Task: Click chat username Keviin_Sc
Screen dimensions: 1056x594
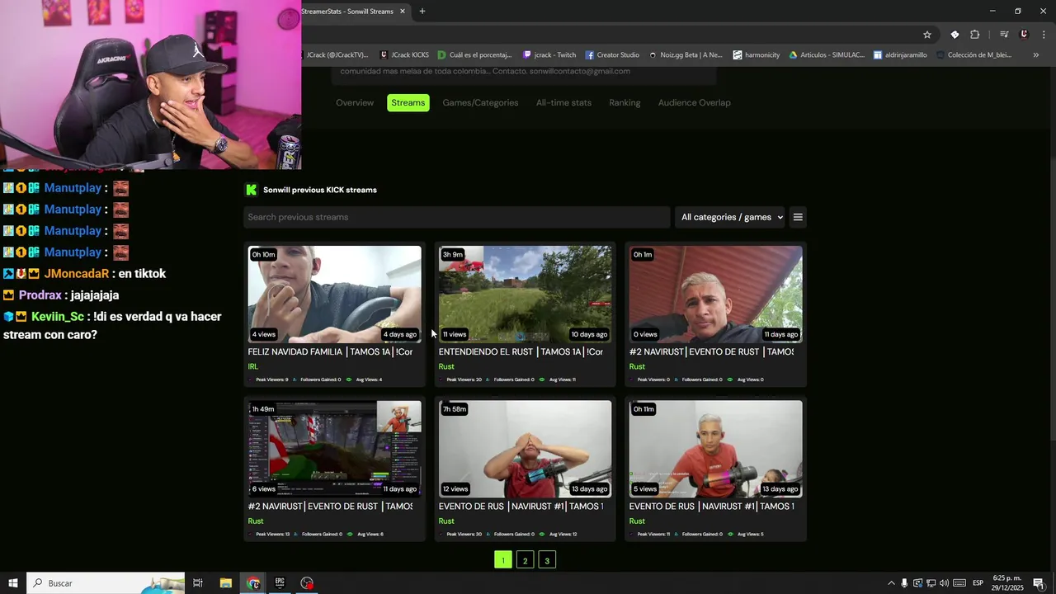Action: click(x=58, y=317)
